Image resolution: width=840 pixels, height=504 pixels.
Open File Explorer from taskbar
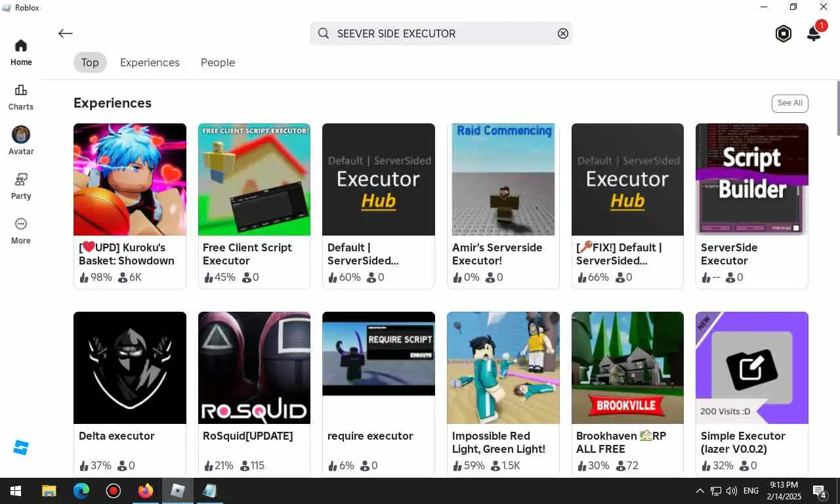[49, 491]
